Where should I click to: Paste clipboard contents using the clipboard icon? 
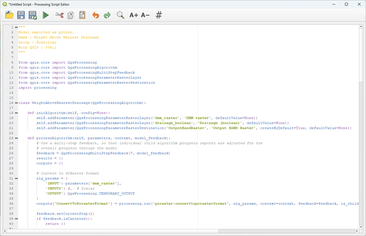82,15
